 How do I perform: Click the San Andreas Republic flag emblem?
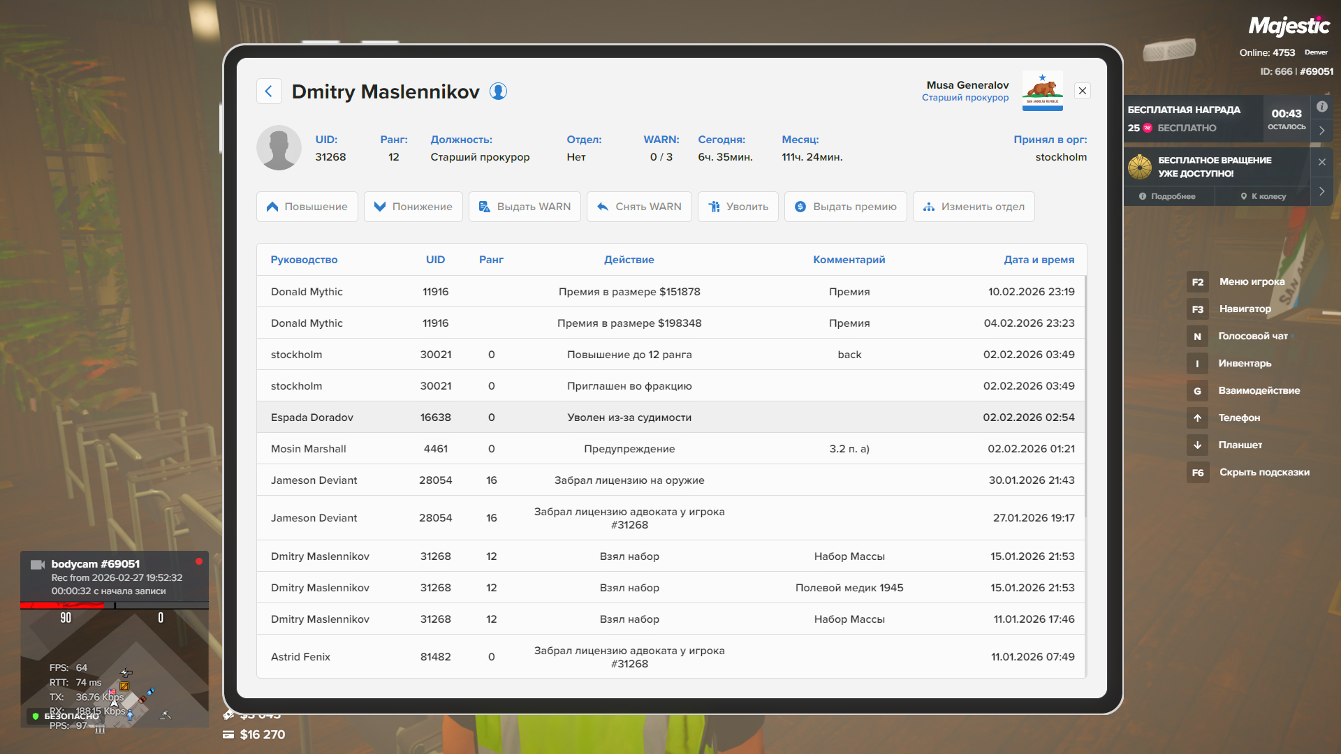point(1042,91)
